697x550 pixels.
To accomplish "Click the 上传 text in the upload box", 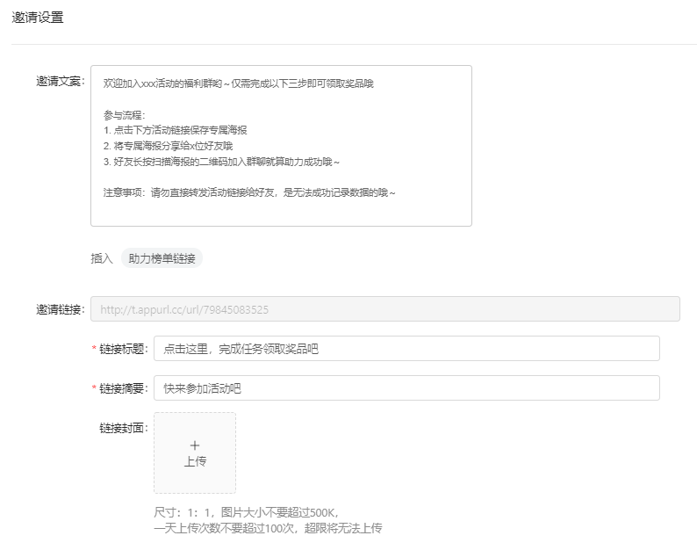I will (x=195, y=461).
